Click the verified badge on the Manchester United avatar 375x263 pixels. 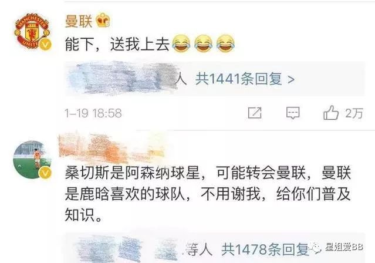[45, 45]
